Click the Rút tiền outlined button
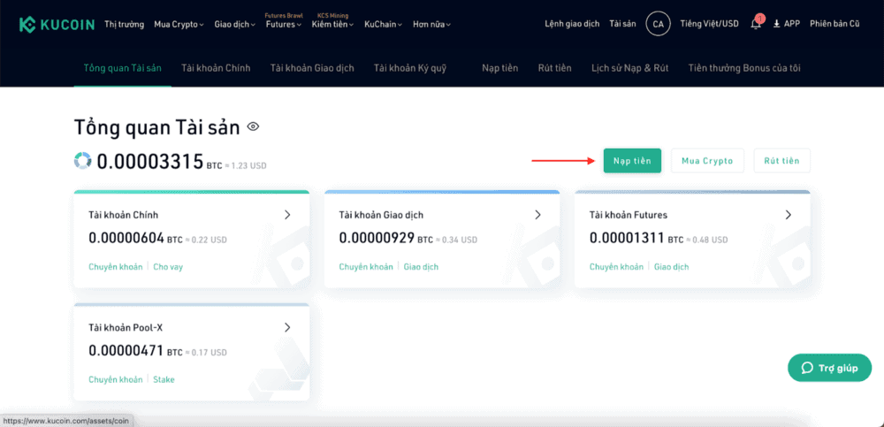The width and height of the screenshot is (884, 427). (781, 161)
